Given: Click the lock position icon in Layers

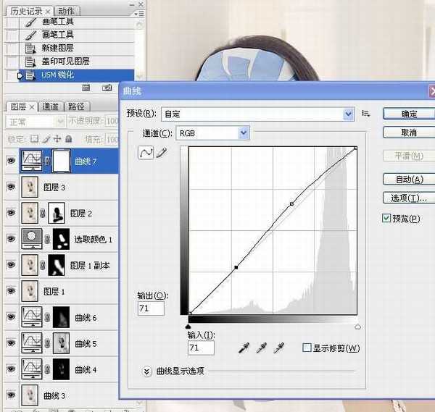Looking at the screenshot, I should point(57,139).
